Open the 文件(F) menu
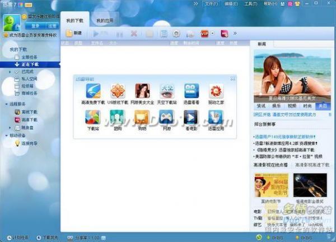Image resolution: width=336 pixels, height=242 pixels. pyautogui.click(x=211, y=4)
